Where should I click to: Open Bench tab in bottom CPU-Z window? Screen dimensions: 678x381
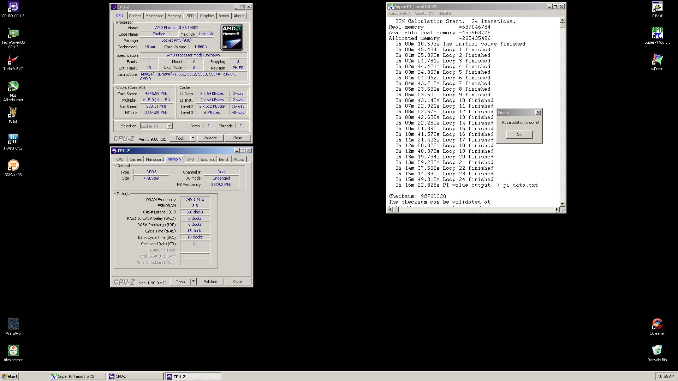(224, 159)
